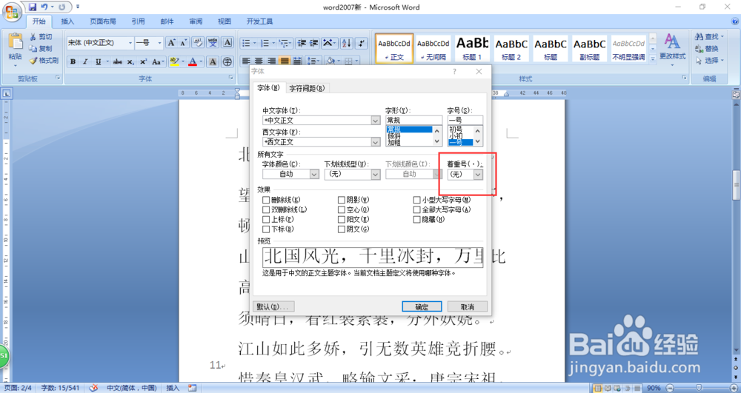Check the 双删除线 double strikethrough checkbox
Image resolution: width=741 pixels, height=393 pixels.
266,209
